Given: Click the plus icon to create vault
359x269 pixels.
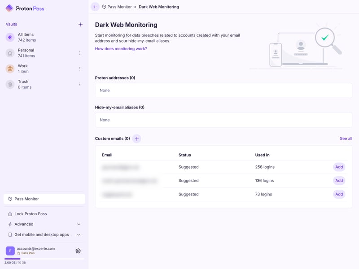Looking at the screenshot, I should [80, 24].
